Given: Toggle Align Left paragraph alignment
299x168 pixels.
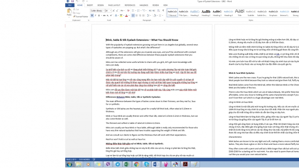Looking at the screenshot, I should [133, 16].
